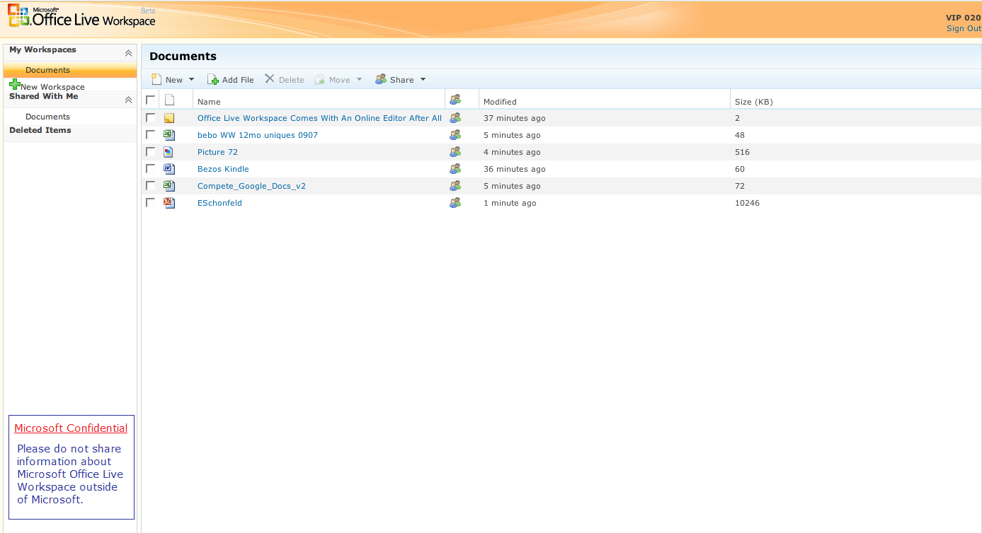This screenshot has width=982, height=533.
Task: Collapse the Shared With Me section
Action: click(128, 100)
